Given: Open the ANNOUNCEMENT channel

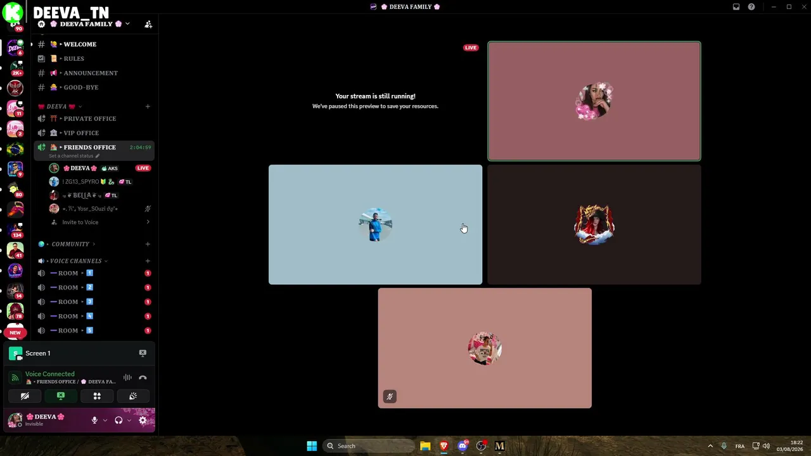Looking at the screenshot, I should pyautogui.click(x=94, y=73).
